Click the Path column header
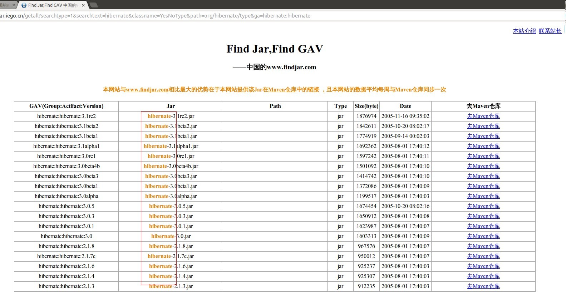566x292 pixels. click(x=275, y=106)
